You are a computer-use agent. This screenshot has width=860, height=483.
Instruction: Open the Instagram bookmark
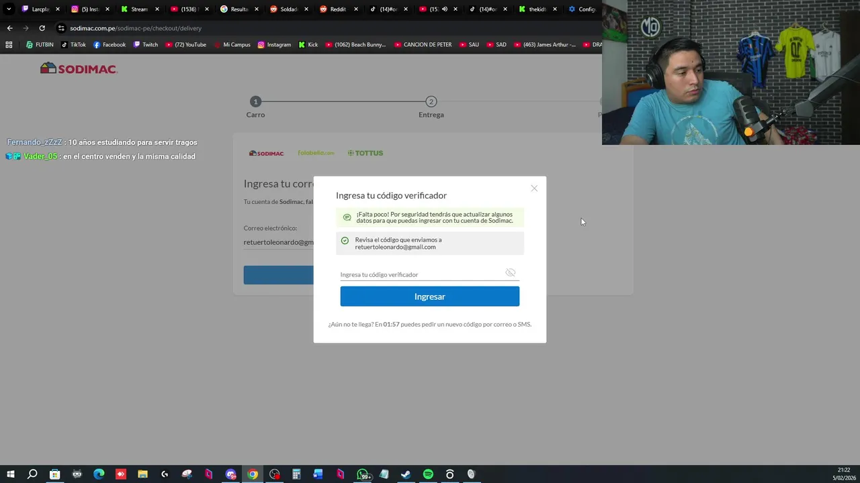274,45
